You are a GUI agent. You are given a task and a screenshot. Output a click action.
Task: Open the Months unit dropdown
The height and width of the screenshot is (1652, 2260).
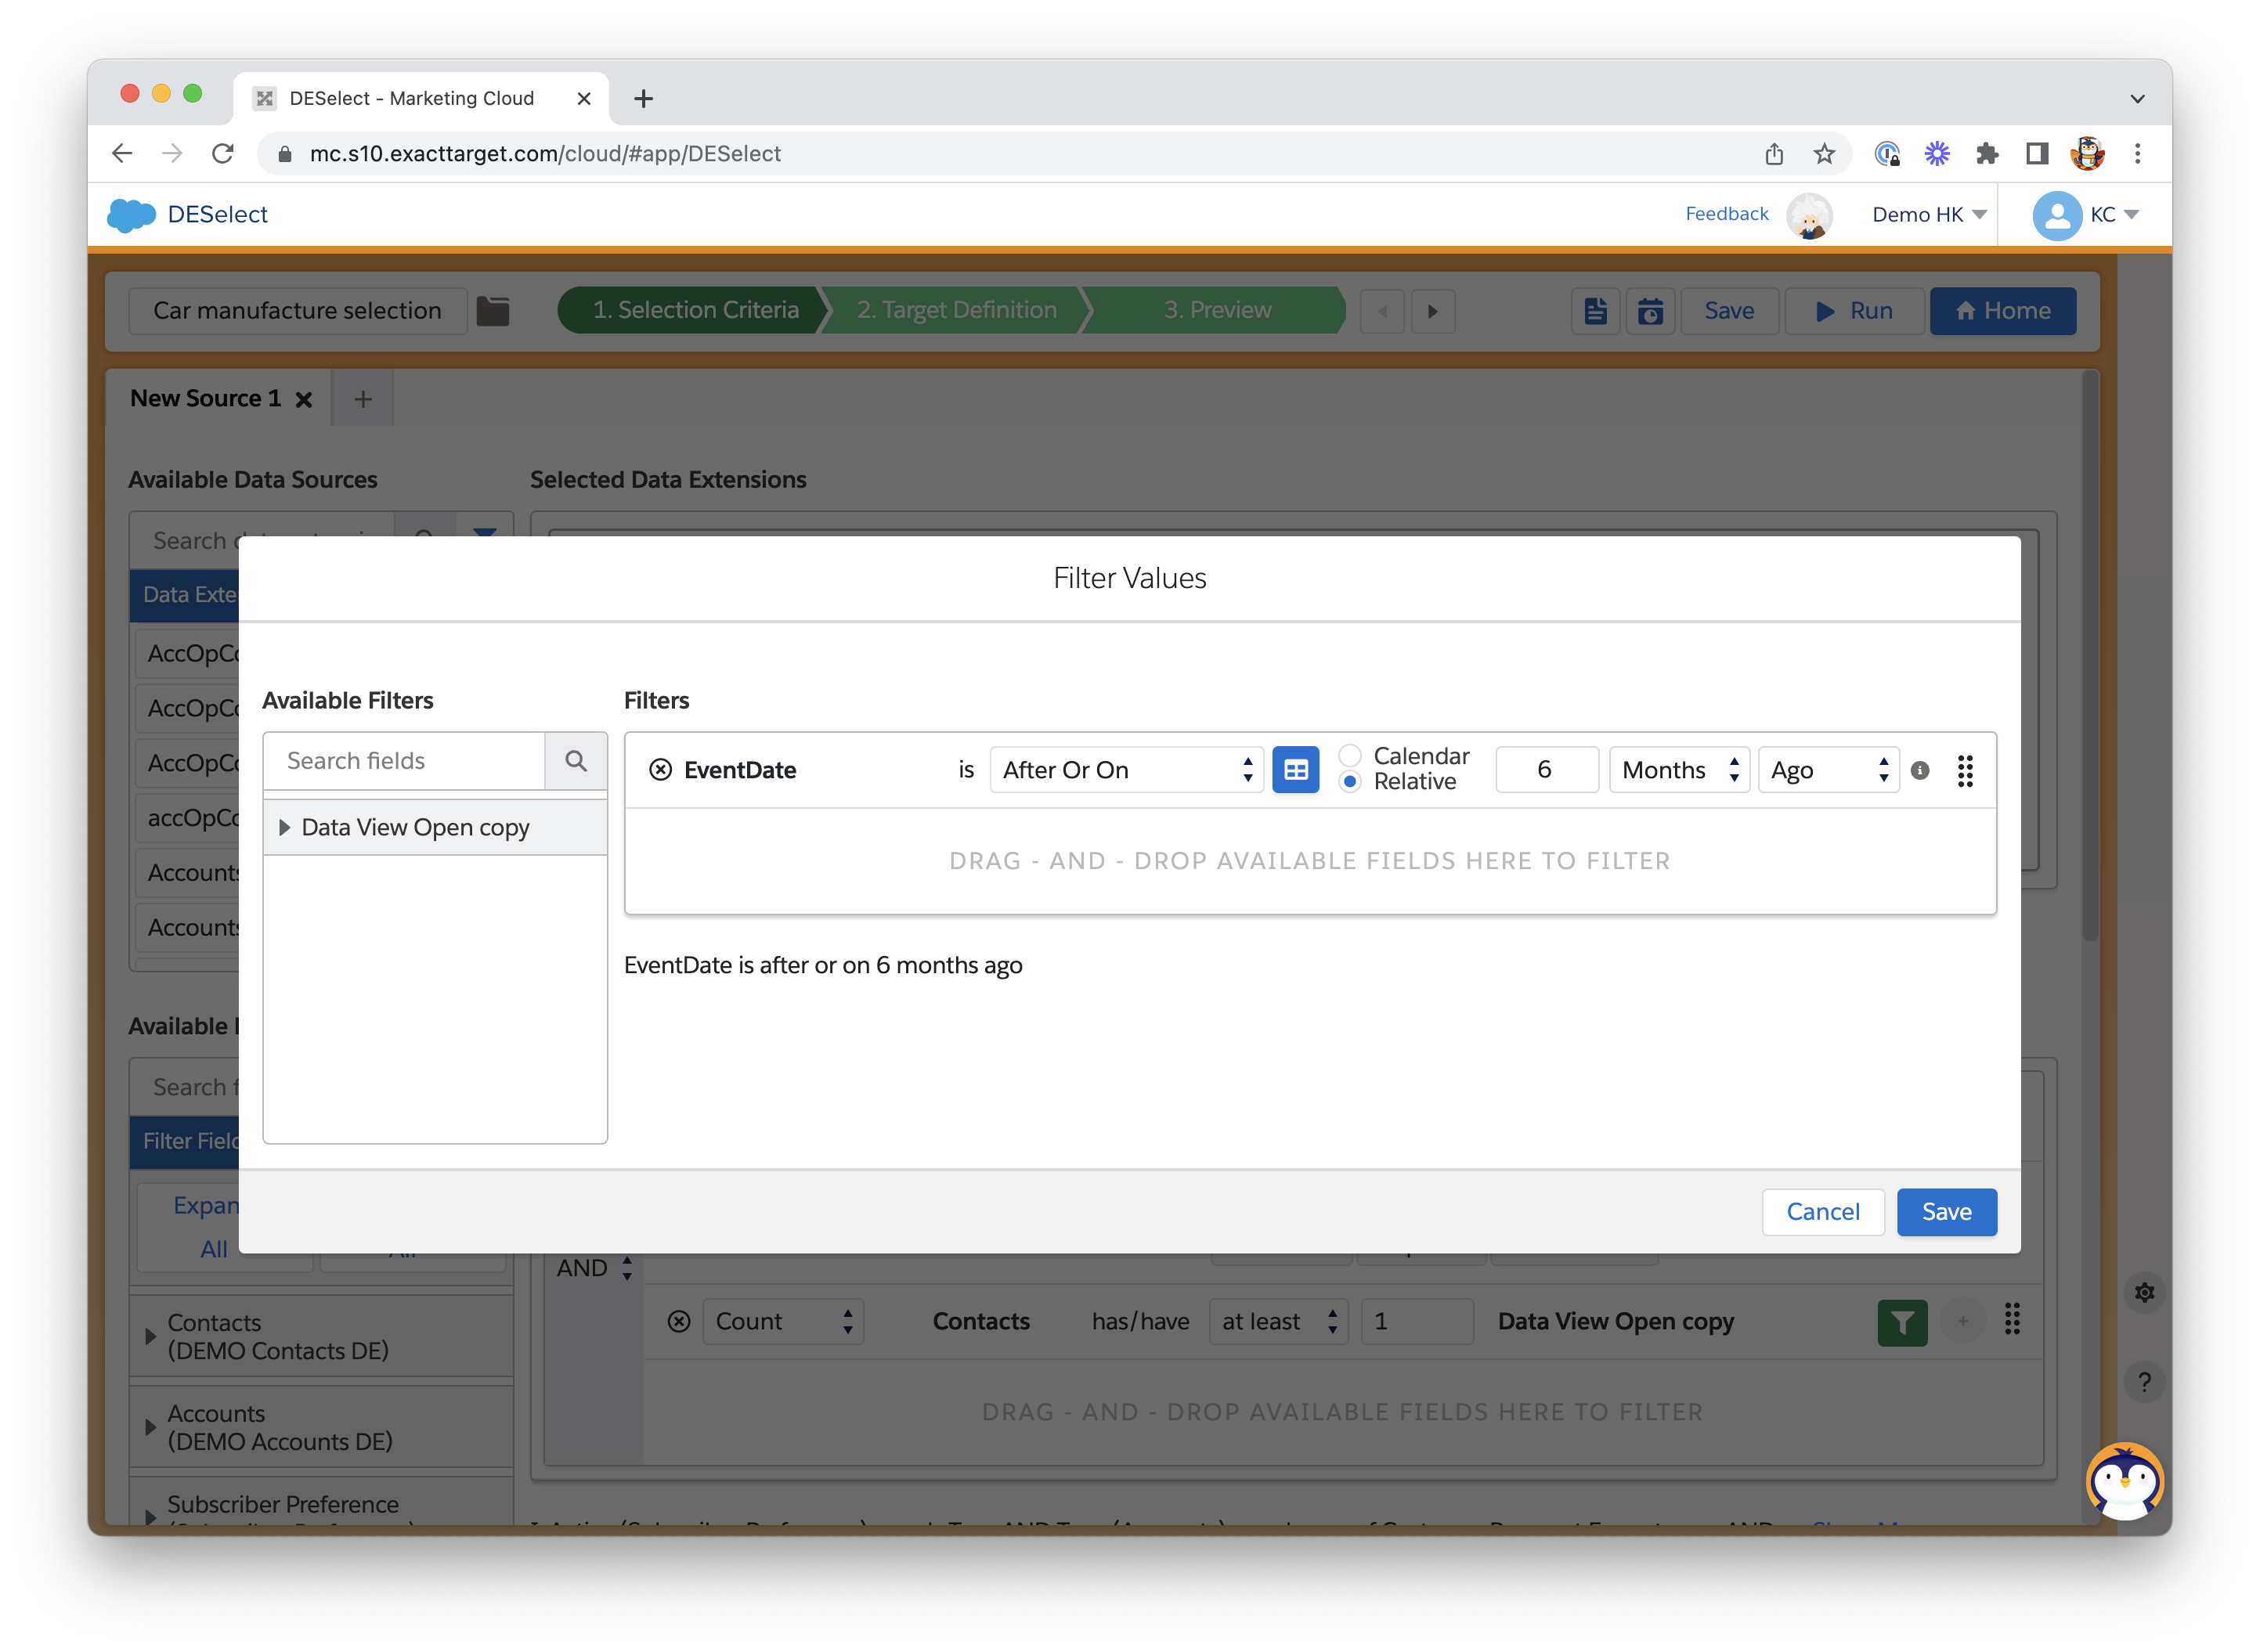(1678, 770)
